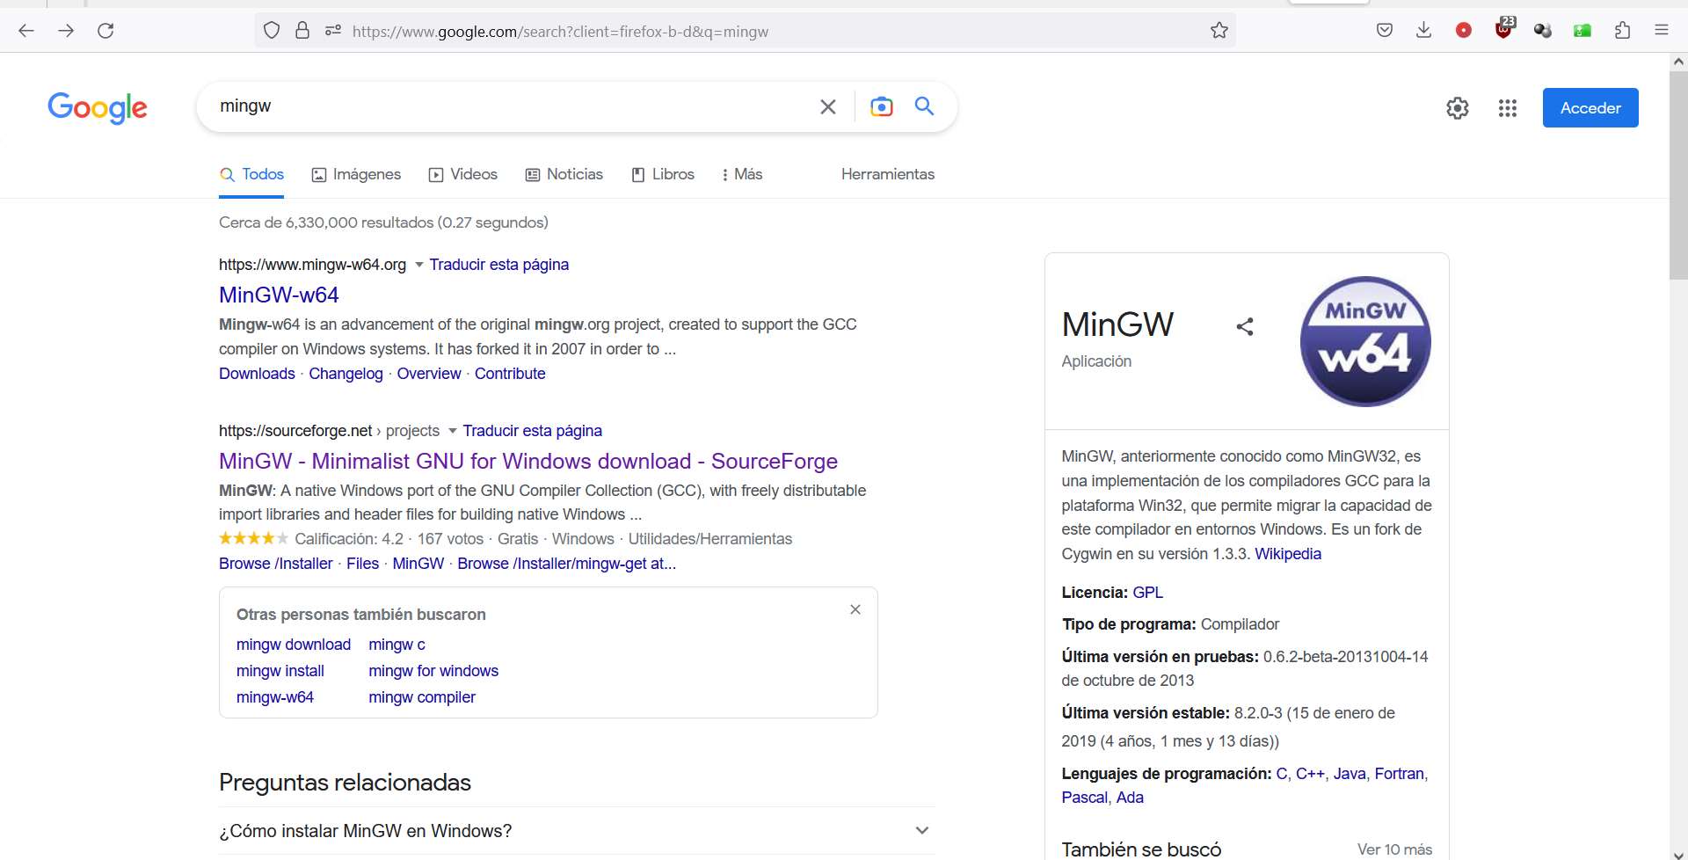Dismiss 'Otras personas también buscaron' box
The height and width of the screenshot is (860, 1688).
(x=855, y=609)
